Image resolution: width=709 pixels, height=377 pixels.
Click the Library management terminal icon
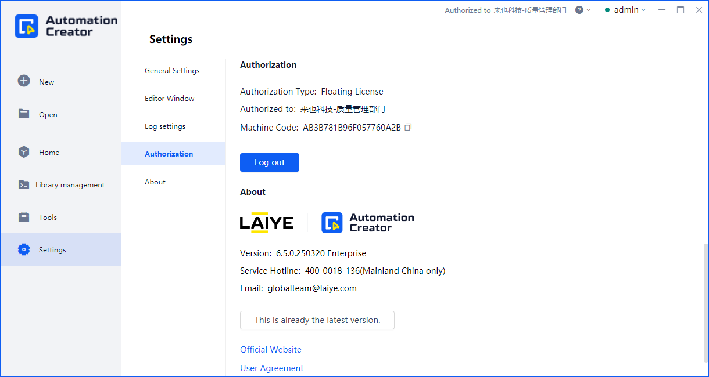[x=24, y=184]
